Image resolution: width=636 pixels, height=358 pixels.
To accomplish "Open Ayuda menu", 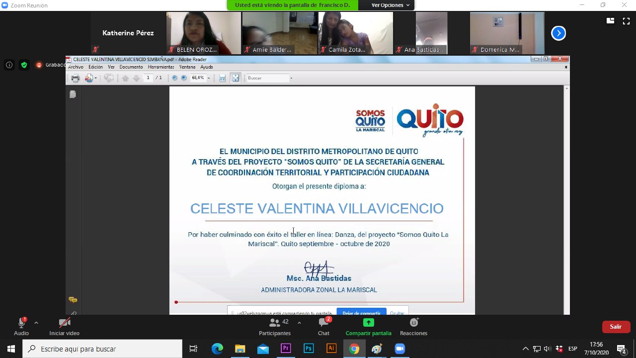I will click(x=207, y=67).
